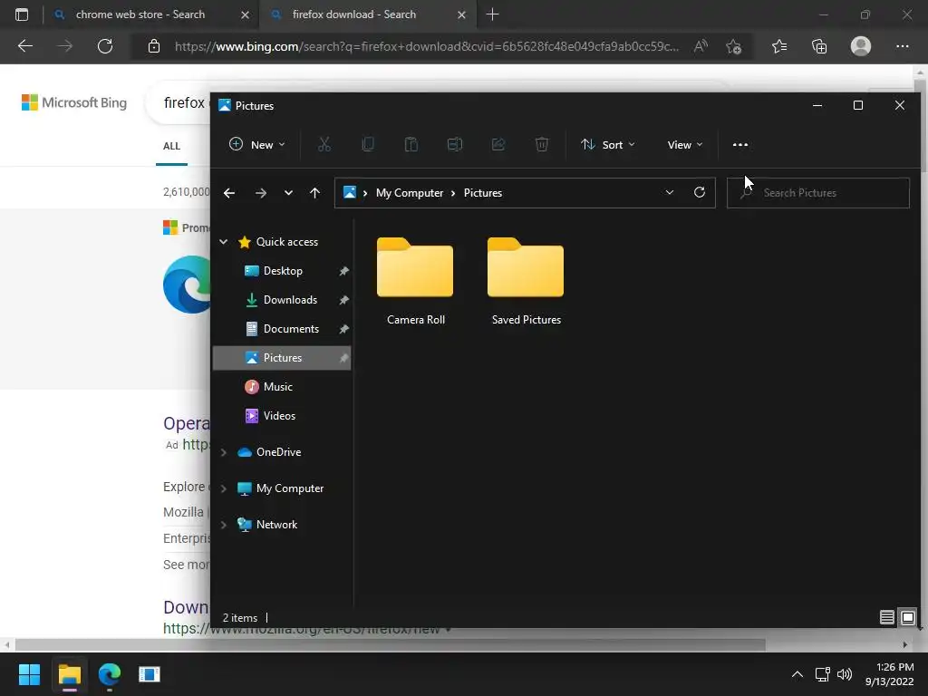The width and height of the screenshot is (928, 696).
Task: Unpin Pictures from Quick access
Action: point(343,357)
